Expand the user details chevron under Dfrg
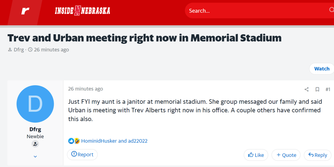 [35, 157]
